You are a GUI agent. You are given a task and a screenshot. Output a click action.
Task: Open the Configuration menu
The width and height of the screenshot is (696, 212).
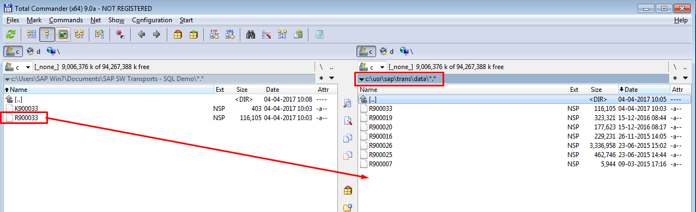(152, 20)
